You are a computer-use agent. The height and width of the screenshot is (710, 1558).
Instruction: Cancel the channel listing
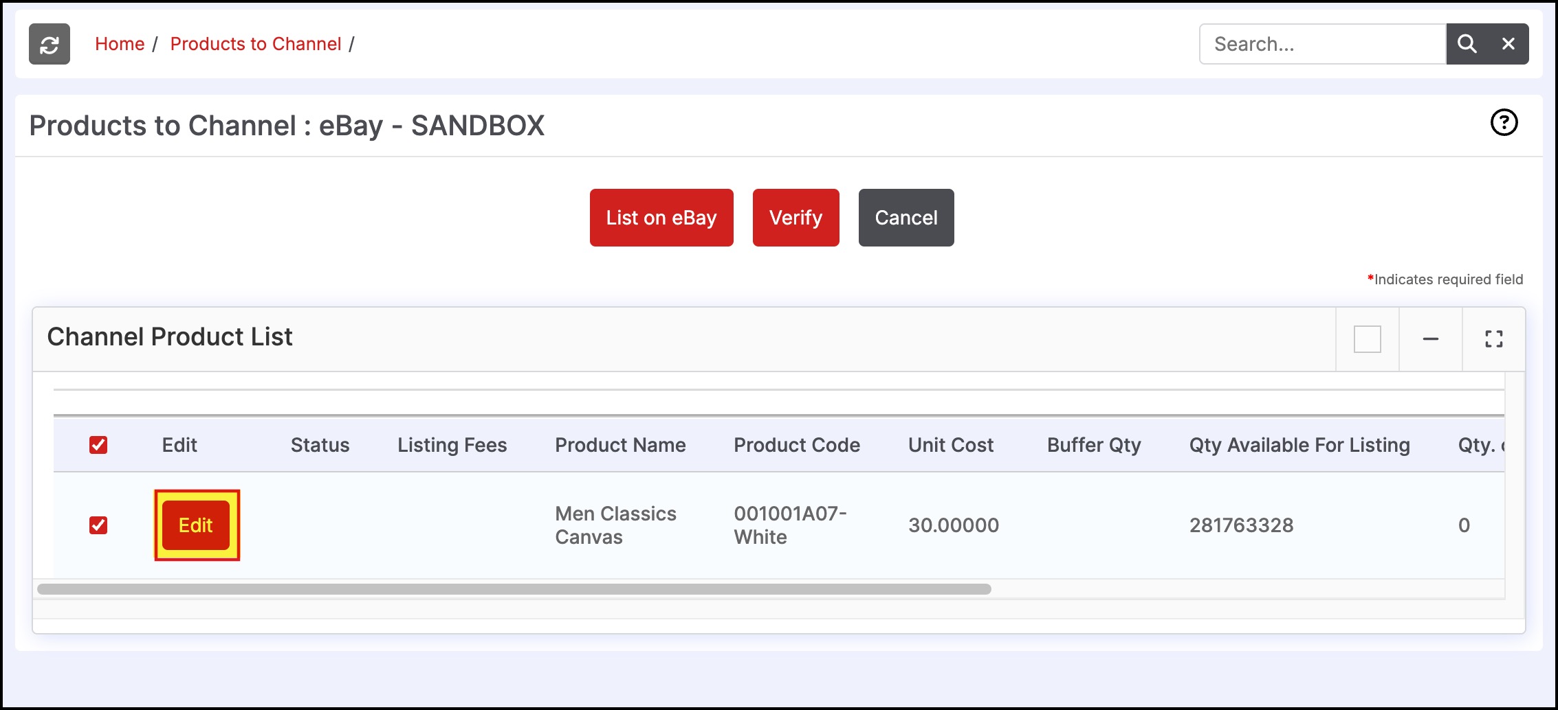click(x=906, y=218)
